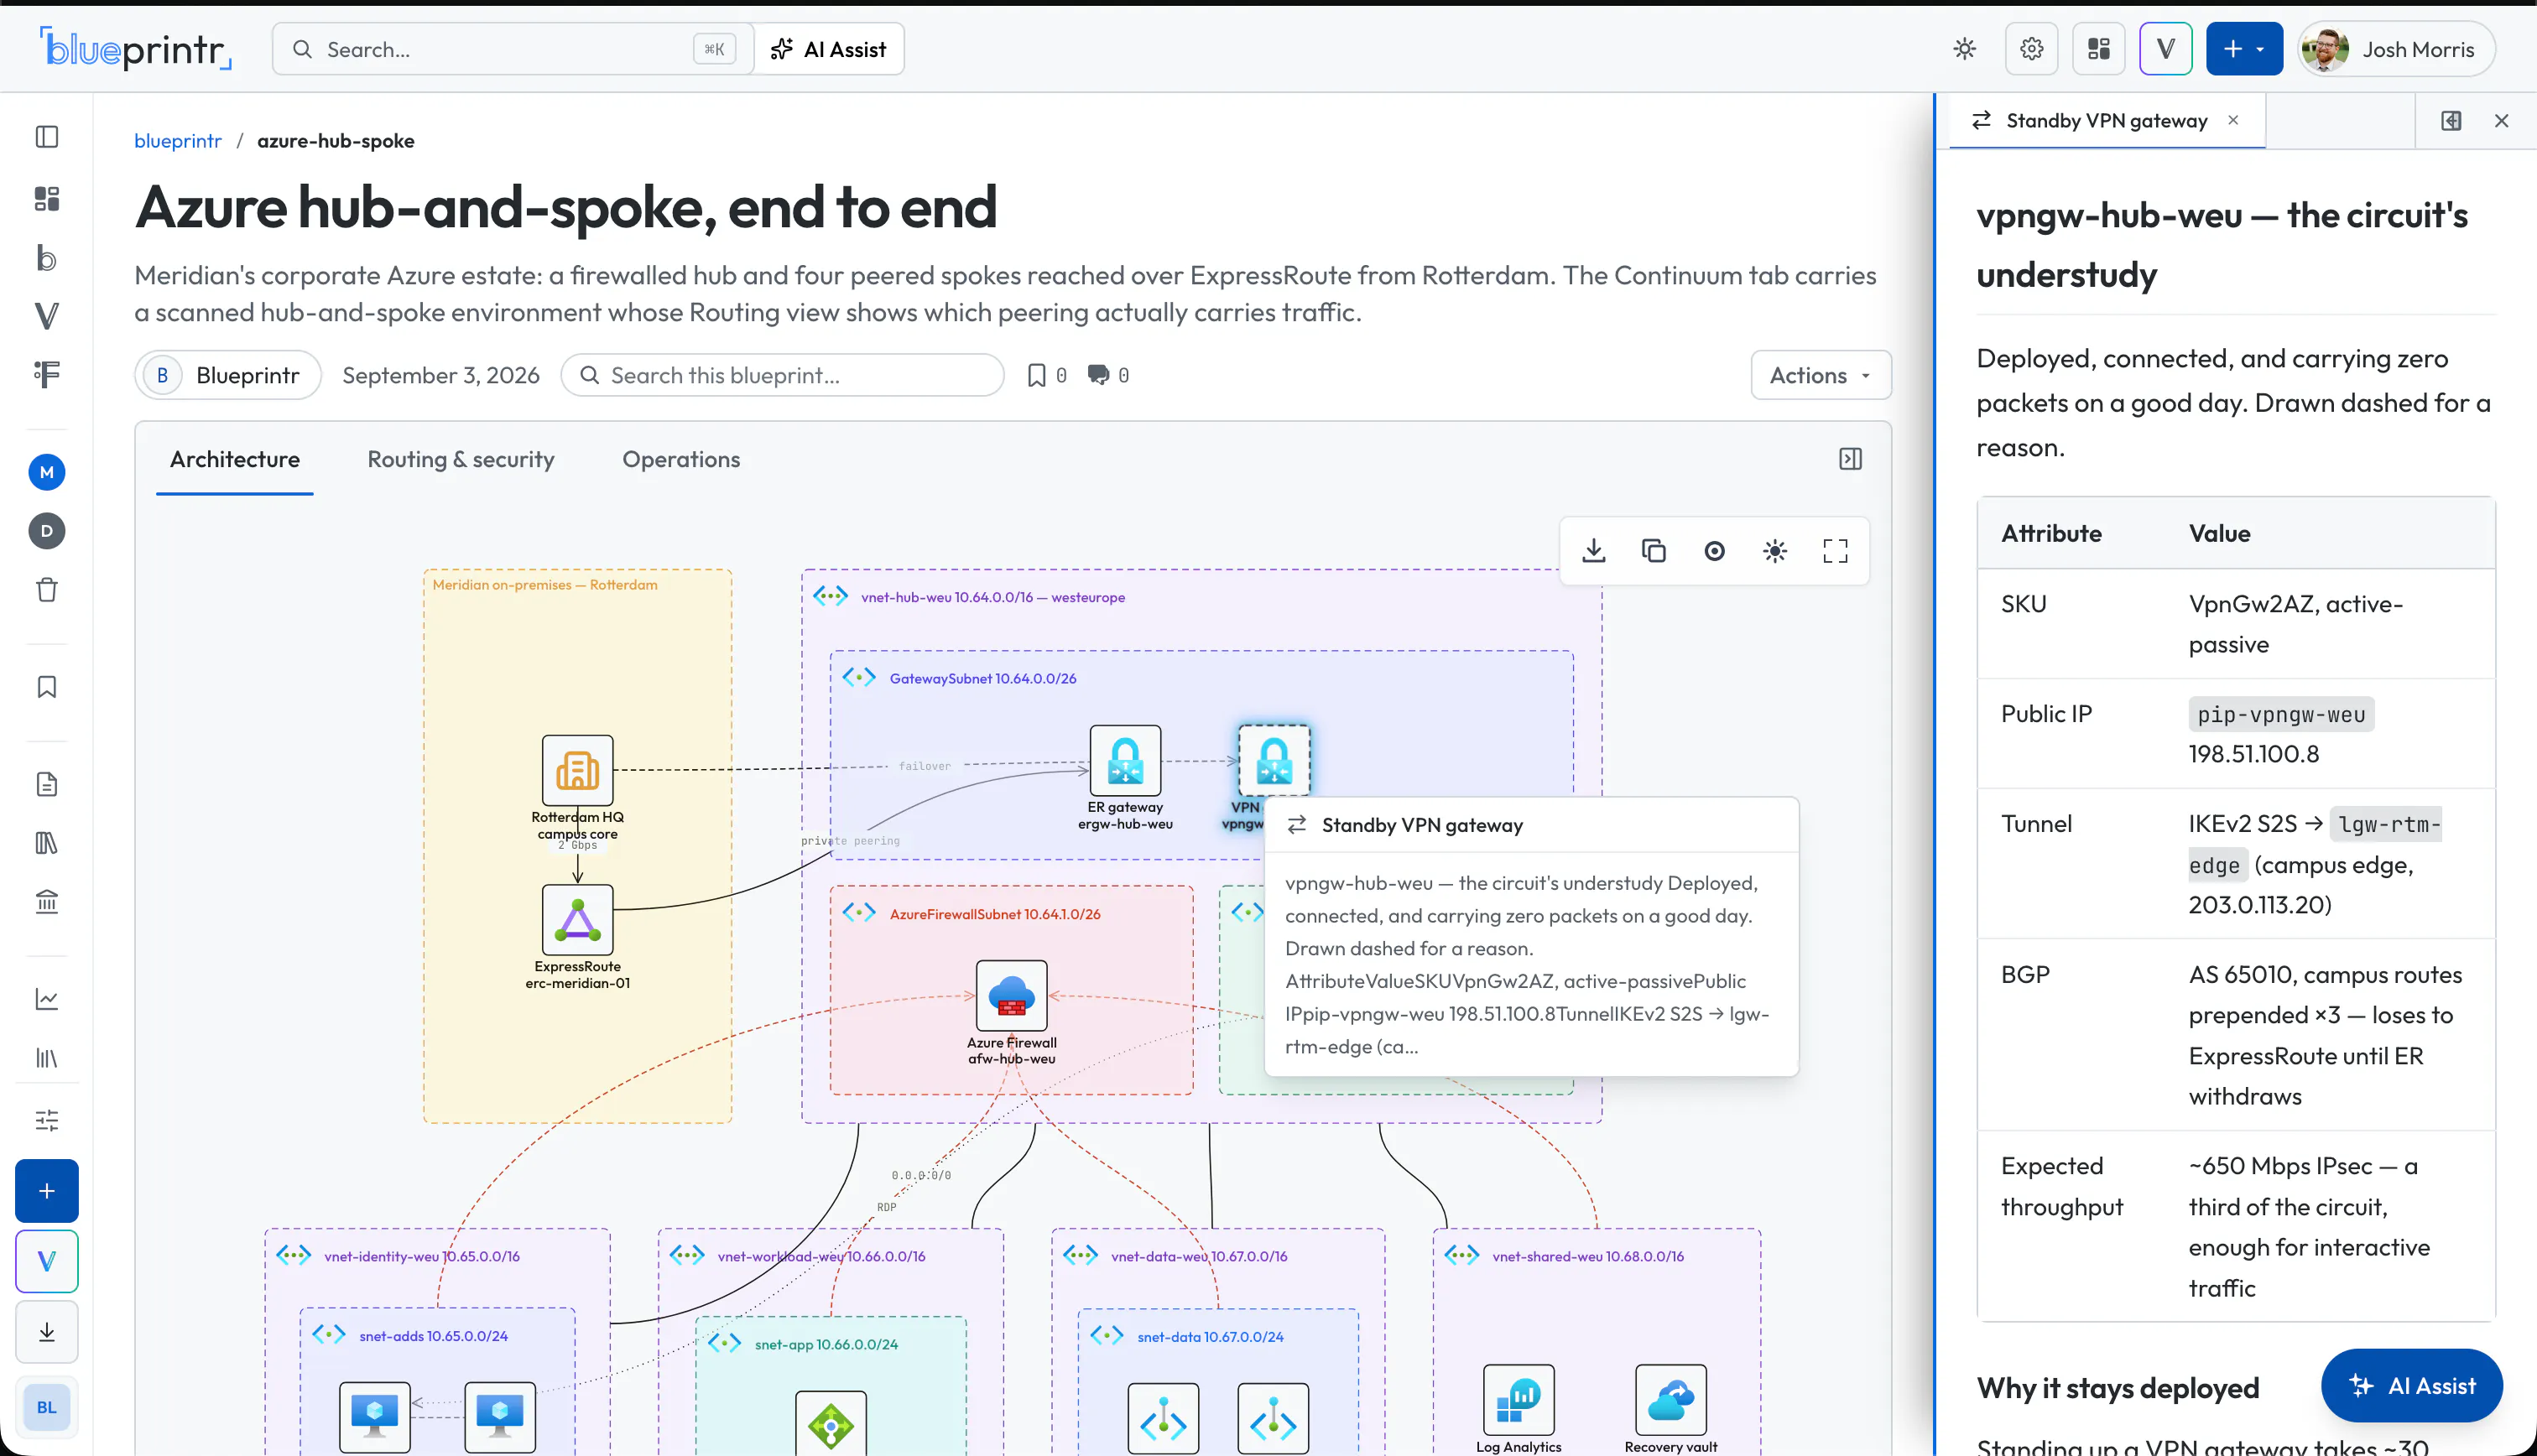Click the 'pip-vpngw-weu' code value
The width and height of the screenshot is (2537, 1456).
point(2281,715)
